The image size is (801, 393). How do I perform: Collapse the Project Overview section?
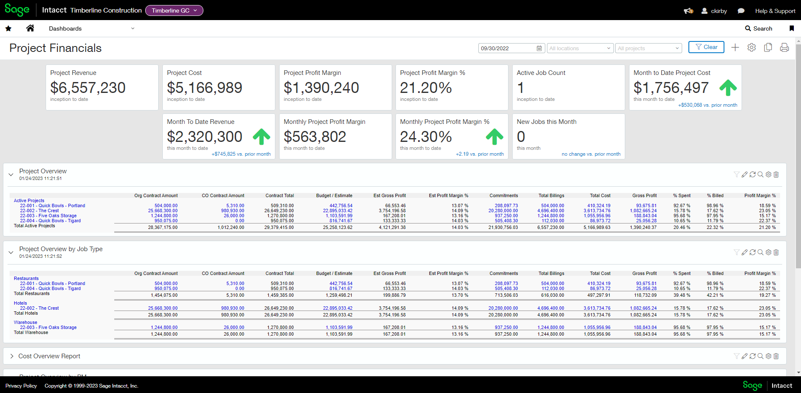point(11,175)
